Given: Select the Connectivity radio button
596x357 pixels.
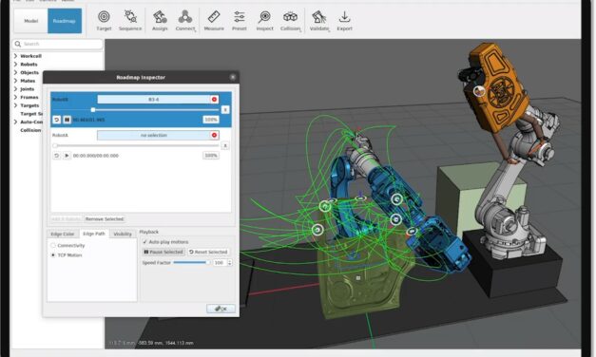Looking at the screenshot, I should [53, 245].
